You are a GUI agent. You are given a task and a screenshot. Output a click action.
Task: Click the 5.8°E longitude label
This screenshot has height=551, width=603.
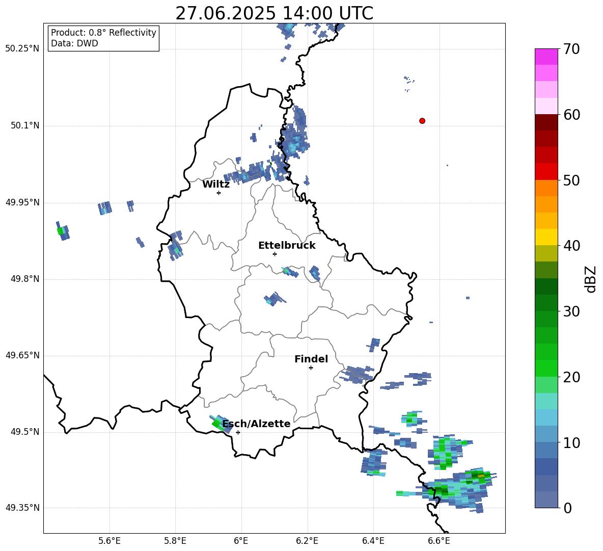pos(175,541)
